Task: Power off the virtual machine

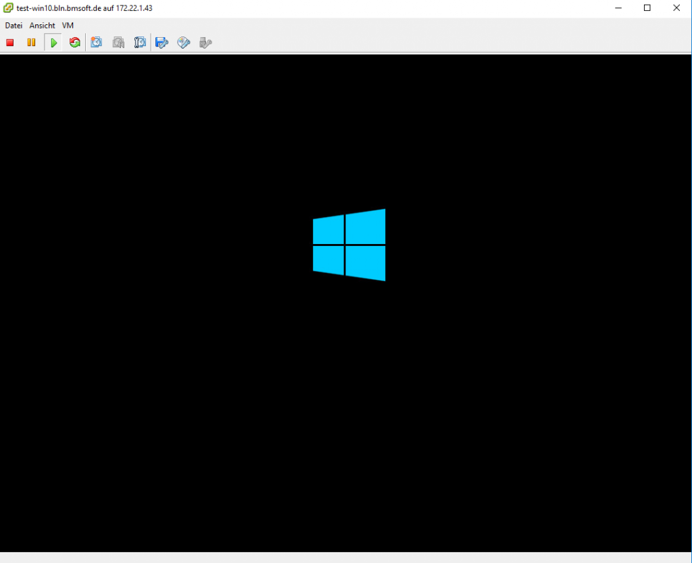Action: tap(9, 42)
